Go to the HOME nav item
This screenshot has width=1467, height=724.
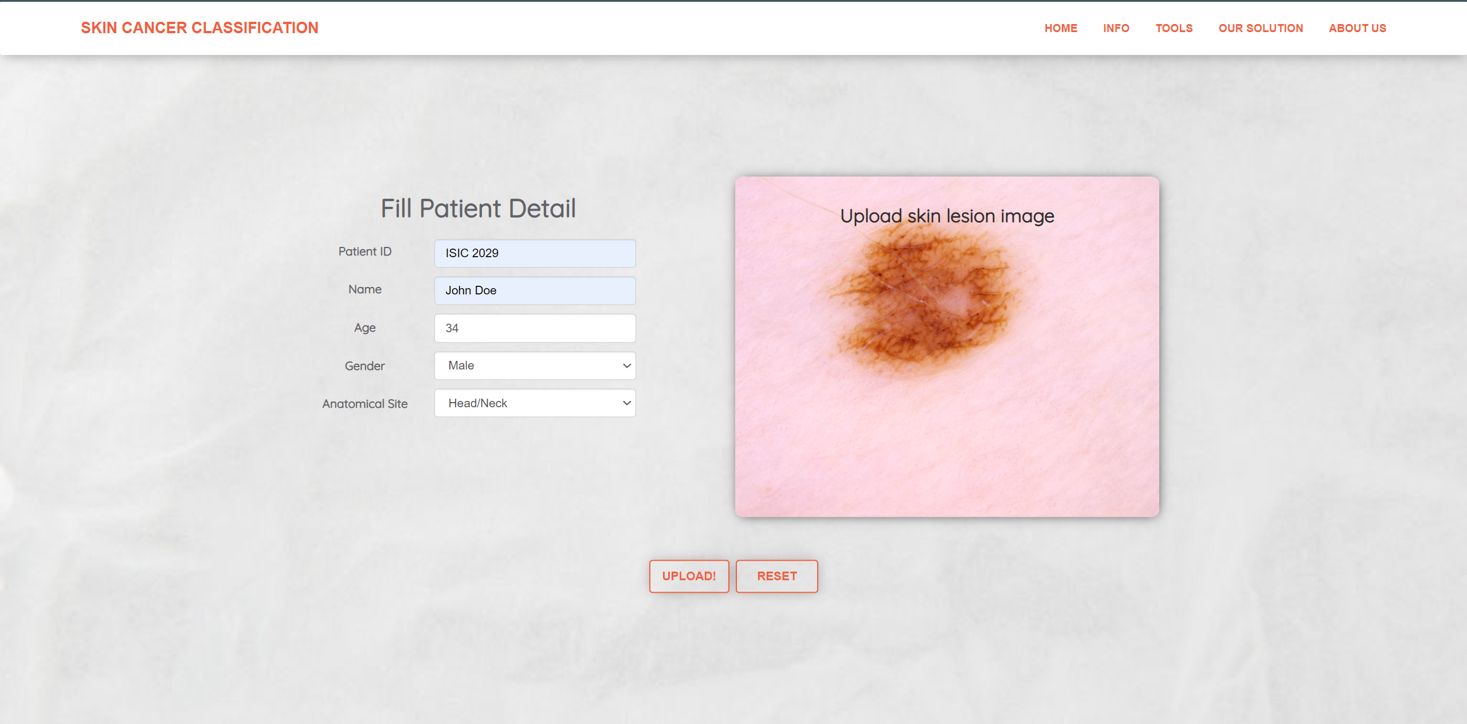pos(1061,28)
